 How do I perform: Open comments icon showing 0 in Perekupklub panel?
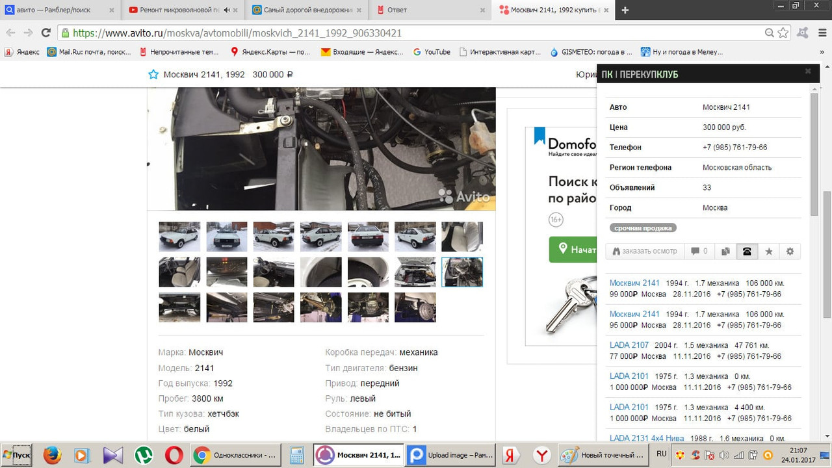pos(699,251)
